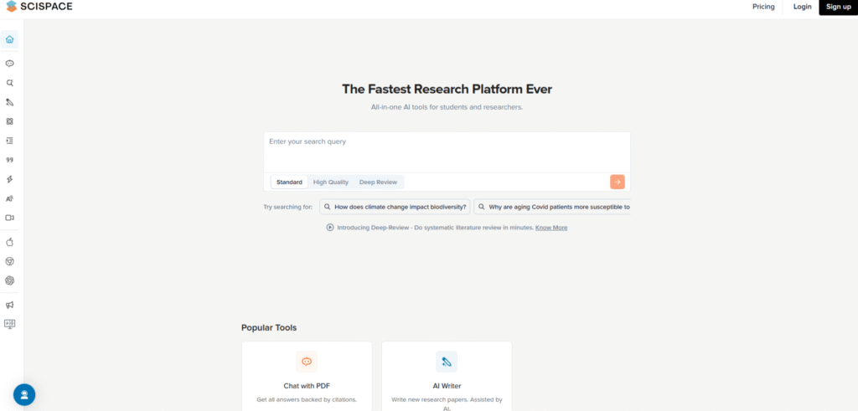Click the presentation screen sidebar icon
This screenshot has height=411, width=858.
click(x=9, y=324)
